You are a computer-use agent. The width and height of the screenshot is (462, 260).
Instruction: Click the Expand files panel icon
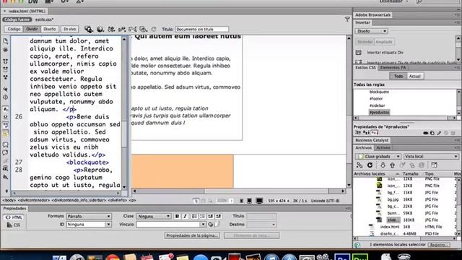(434, 165)
